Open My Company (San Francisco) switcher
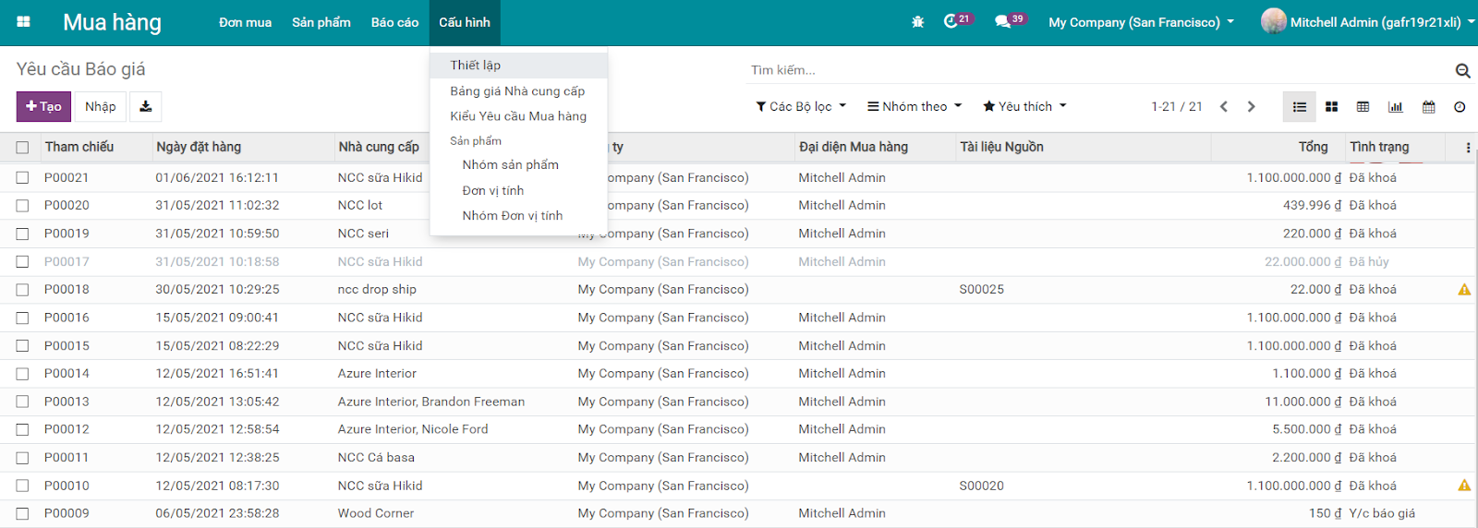 pyautogui.click(x=1141, y=22)
